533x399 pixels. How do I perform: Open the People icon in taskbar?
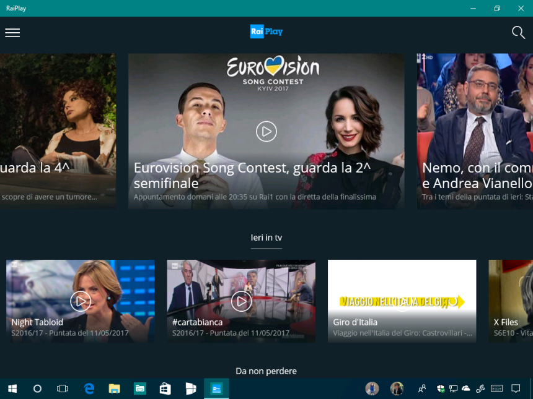tap(422, 388)
